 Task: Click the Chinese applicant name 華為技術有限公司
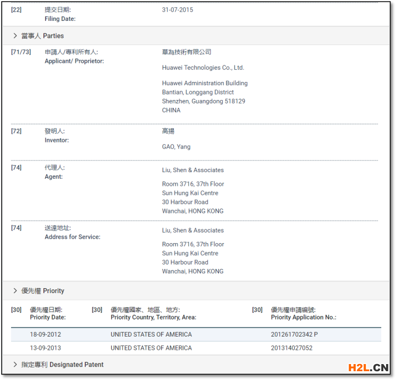coord(186,52)
